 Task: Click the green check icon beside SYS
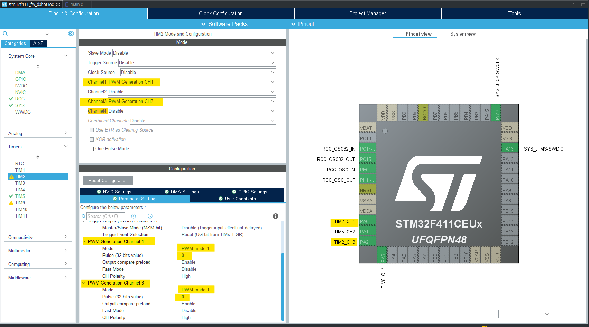[11, 105]
